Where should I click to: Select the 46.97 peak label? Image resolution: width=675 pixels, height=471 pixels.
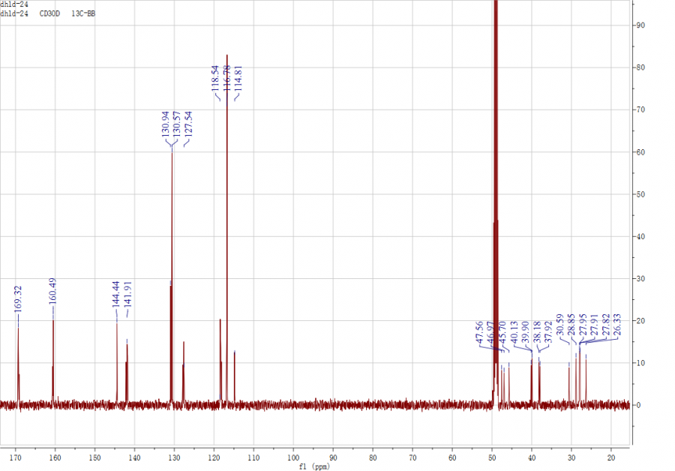[490, 332]
